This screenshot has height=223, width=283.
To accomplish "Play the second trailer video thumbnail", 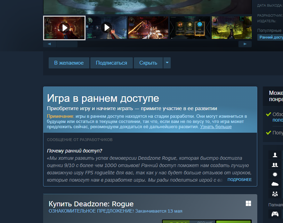I will click(x=106, y=27).
